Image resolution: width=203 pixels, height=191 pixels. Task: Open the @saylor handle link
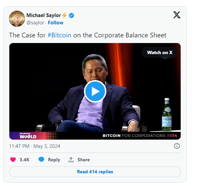pos(35,23)
